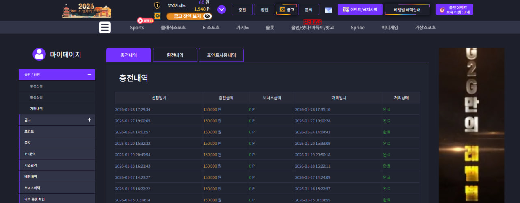This screenshot has width=520, height=203.
Task: Toggle 금고 잔액 보기 eye visibility
Action: point(207,16)
